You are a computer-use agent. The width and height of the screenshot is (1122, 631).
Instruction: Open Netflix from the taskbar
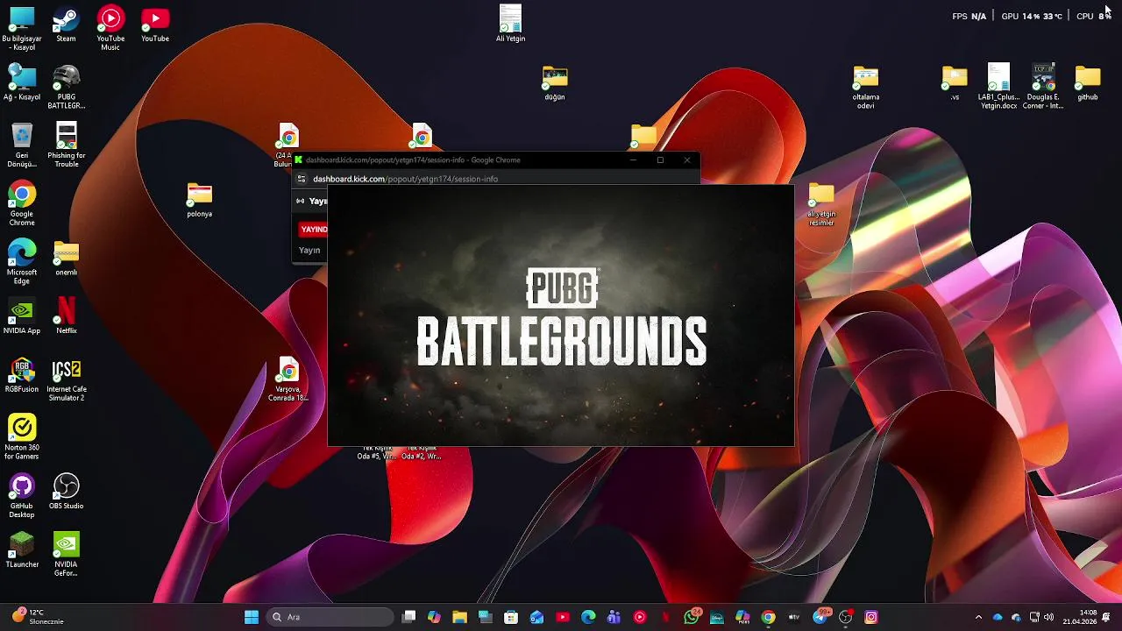click(665, 617)
